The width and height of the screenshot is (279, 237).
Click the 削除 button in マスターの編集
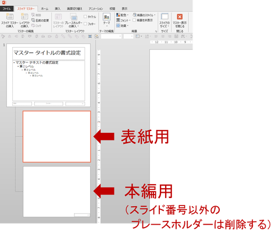pos(36,15)
